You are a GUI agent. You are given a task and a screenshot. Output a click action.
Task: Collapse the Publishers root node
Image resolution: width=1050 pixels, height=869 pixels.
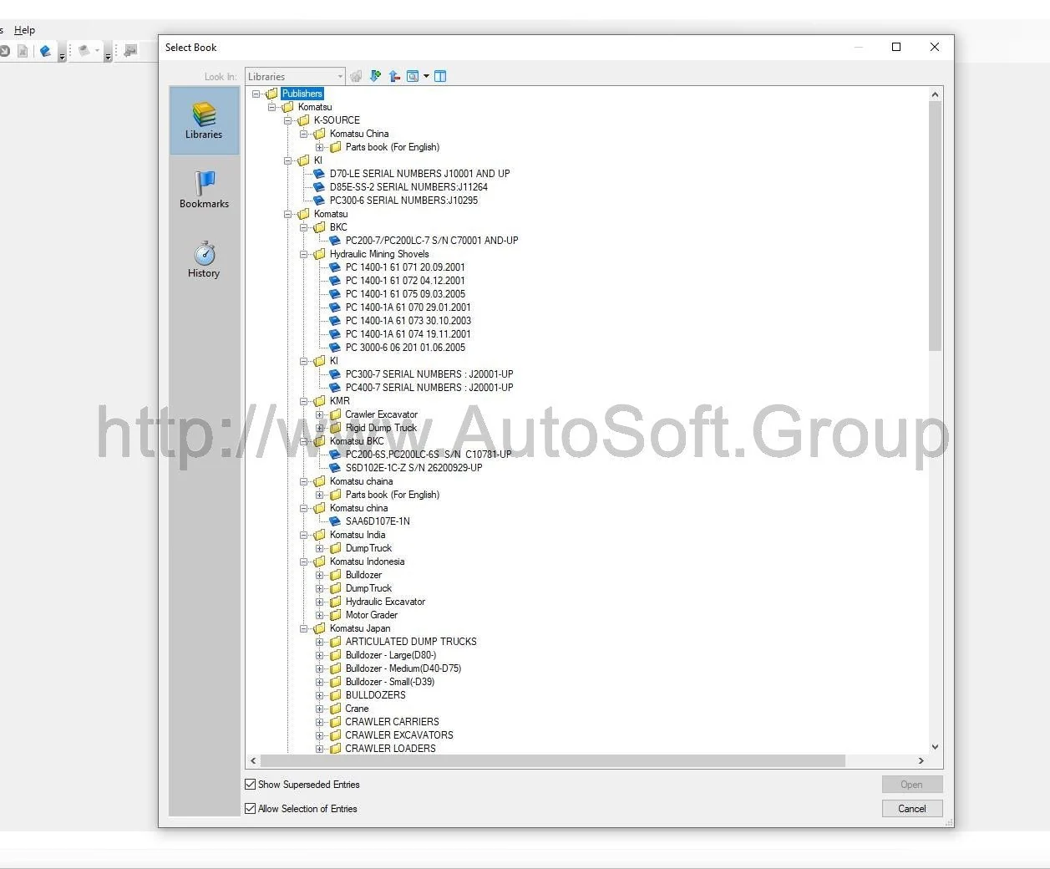click(x=256, y=94)
